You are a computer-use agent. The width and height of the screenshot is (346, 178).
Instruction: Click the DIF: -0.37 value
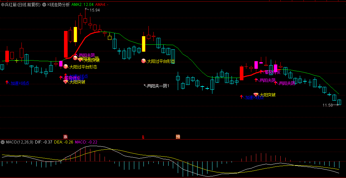(x=44, y=142)
